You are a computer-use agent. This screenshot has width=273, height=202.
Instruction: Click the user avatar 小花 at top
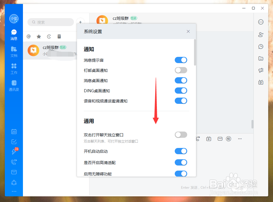(14, 19)
